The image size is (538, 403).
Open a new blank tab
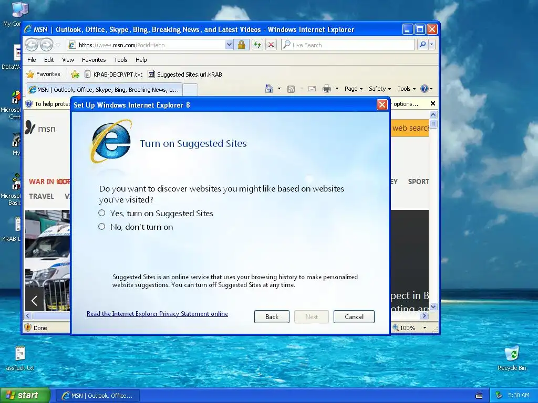click(190, 90)
